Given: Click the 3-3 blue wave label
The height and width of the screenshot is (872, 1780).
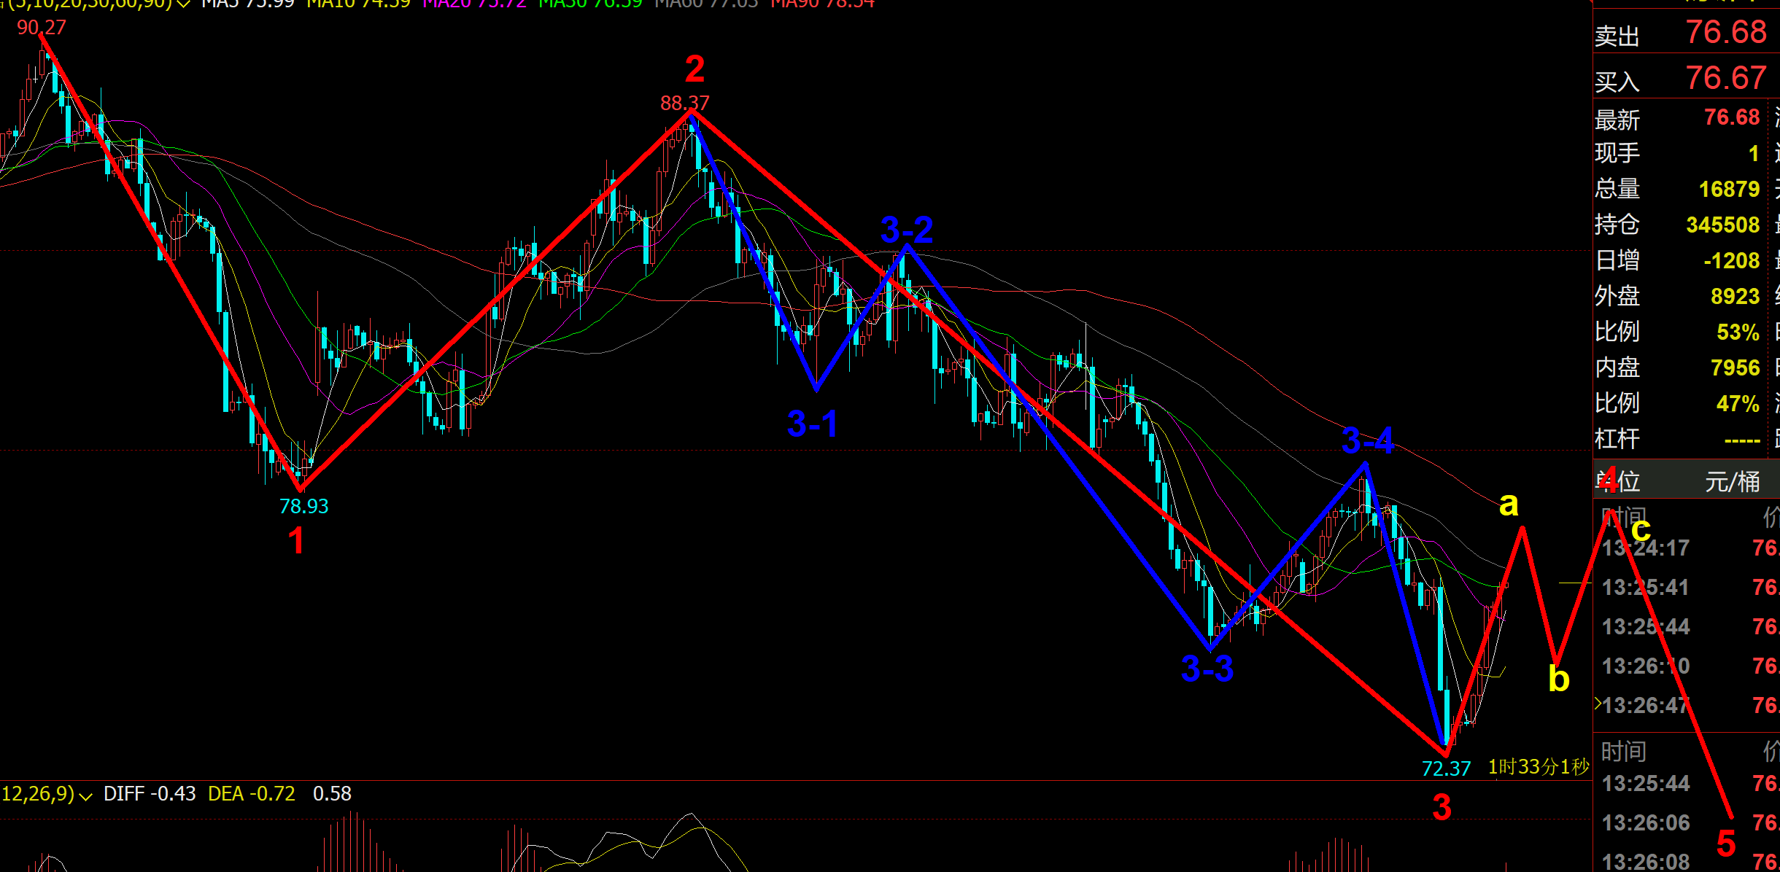Looking at the screenshot, I should point(1207,669).
